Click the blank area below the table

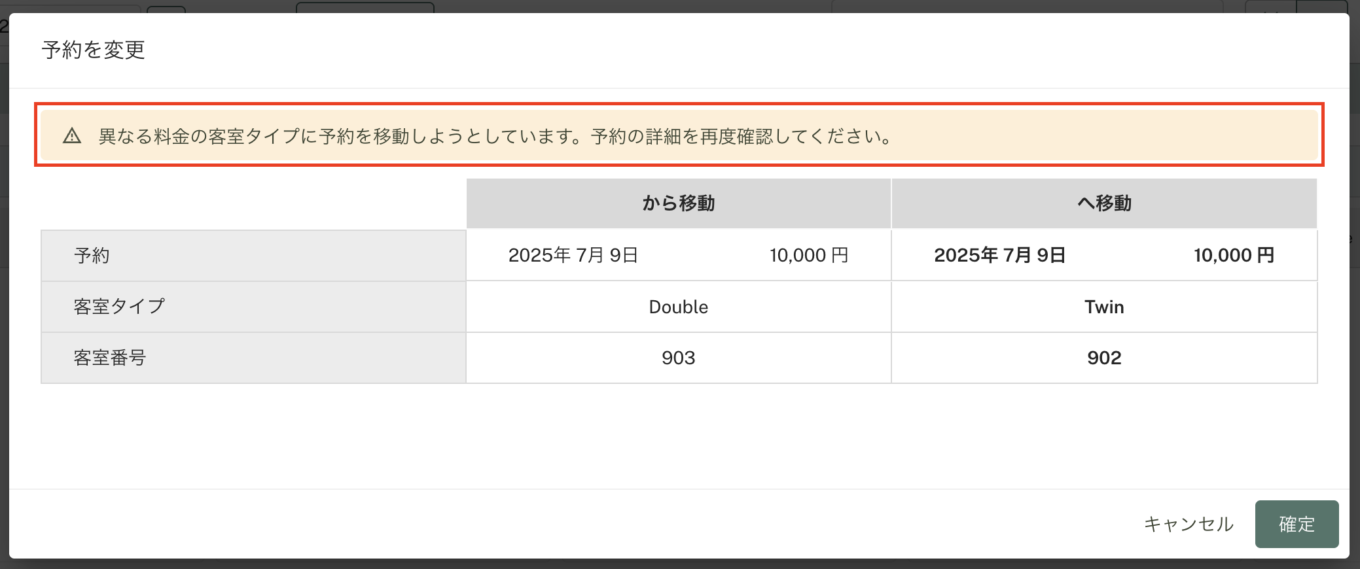click(x=679, y=436)
